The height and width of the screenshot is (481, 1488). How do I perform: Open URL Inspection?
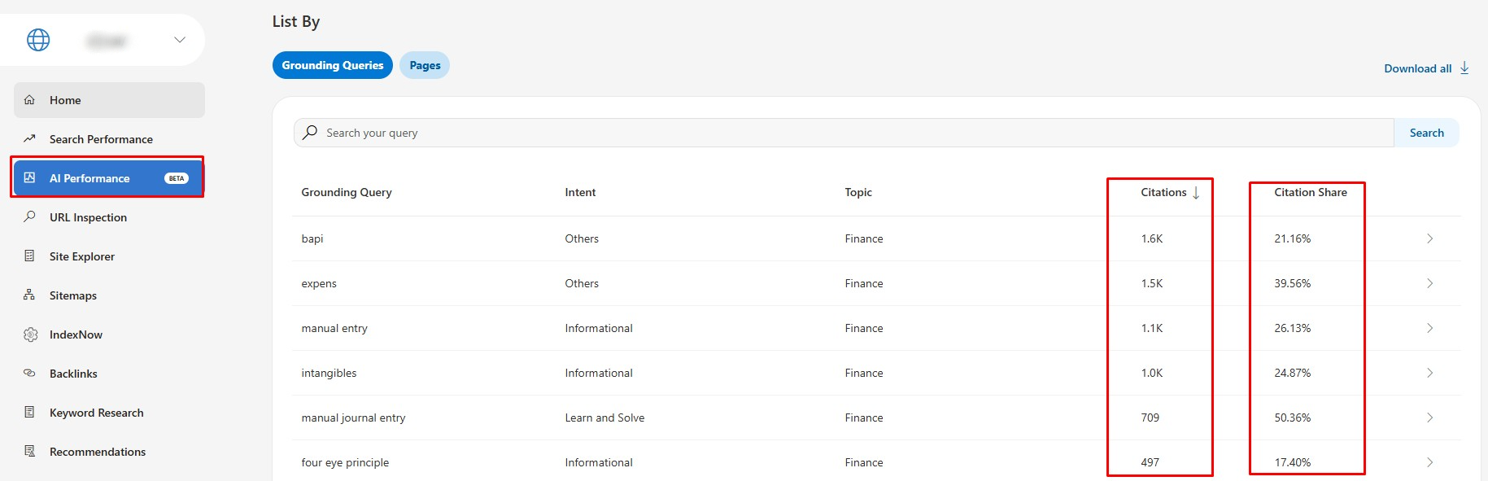[109, 217]
